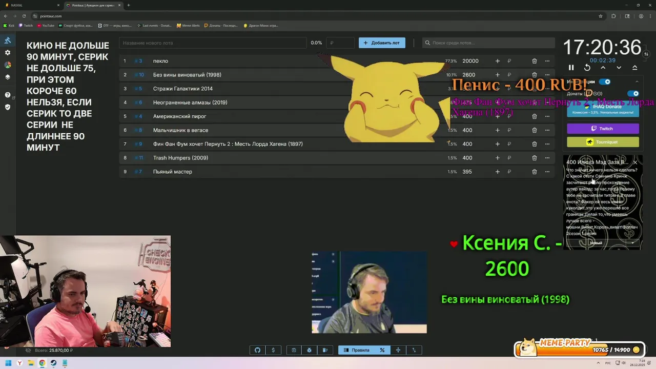Viewport: 656px width, 369px height.
Task: Open more options for Без вины виноватый
Action: pos(547,75)
